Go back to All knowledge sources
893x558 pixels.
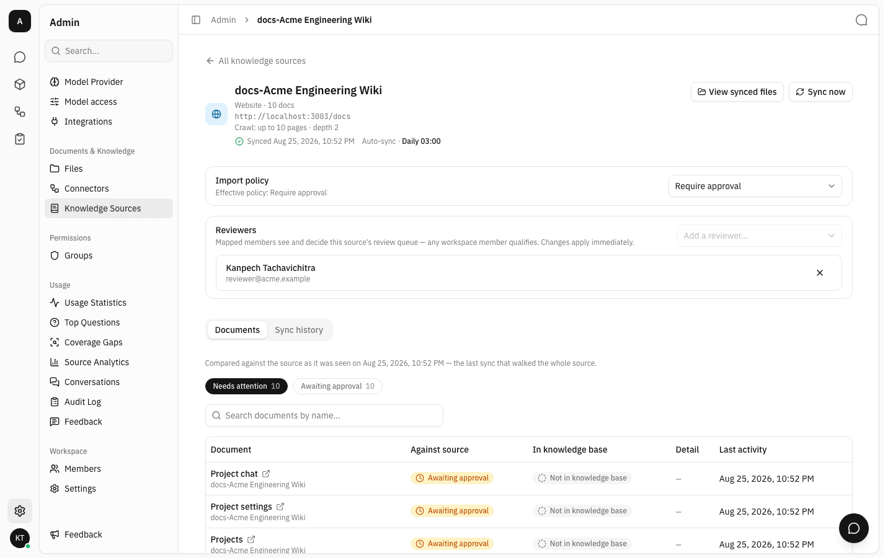pos(255,61)
